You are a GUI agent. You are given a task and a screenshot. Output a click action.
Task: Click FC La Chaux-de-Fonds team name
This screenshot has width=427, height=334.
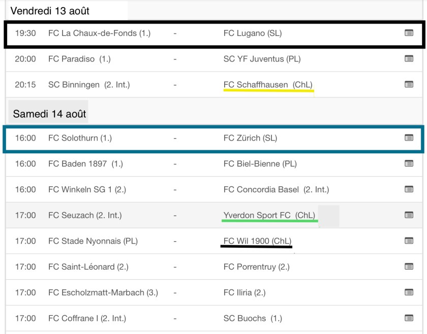click(x=99, y=33)
